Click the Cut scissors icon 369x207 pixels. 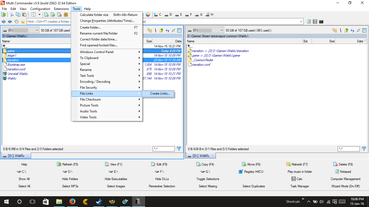pos(12,15)
